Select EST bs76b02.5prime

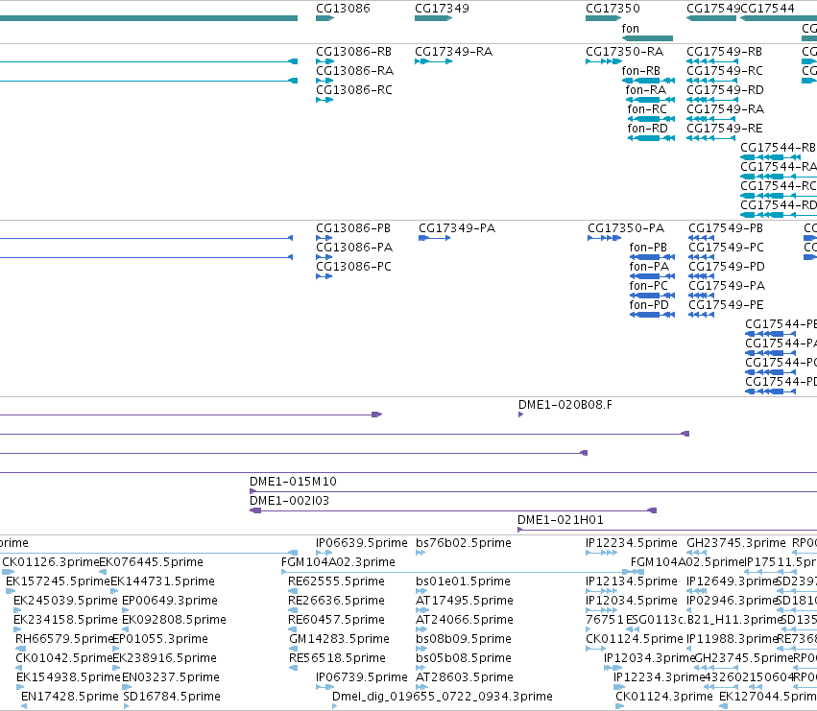pos(464,543)
